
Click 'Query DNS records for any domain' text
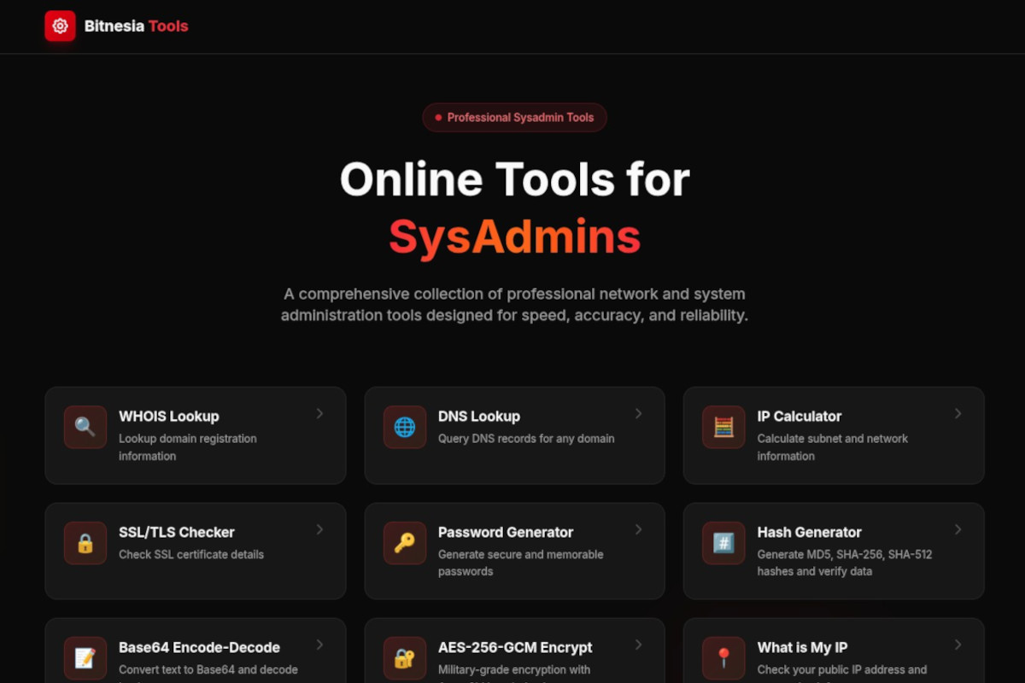click(526, 439)
